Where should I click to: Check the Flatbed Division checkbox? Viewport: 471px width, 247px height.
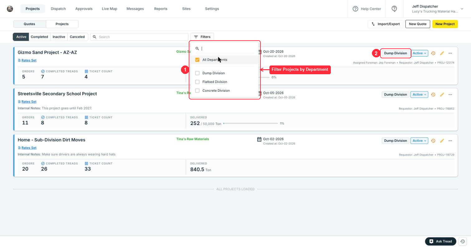click(197, 82)
